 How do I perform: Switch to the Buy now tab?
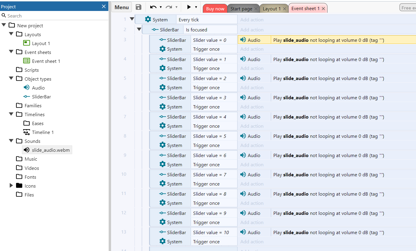coord(215,9)
